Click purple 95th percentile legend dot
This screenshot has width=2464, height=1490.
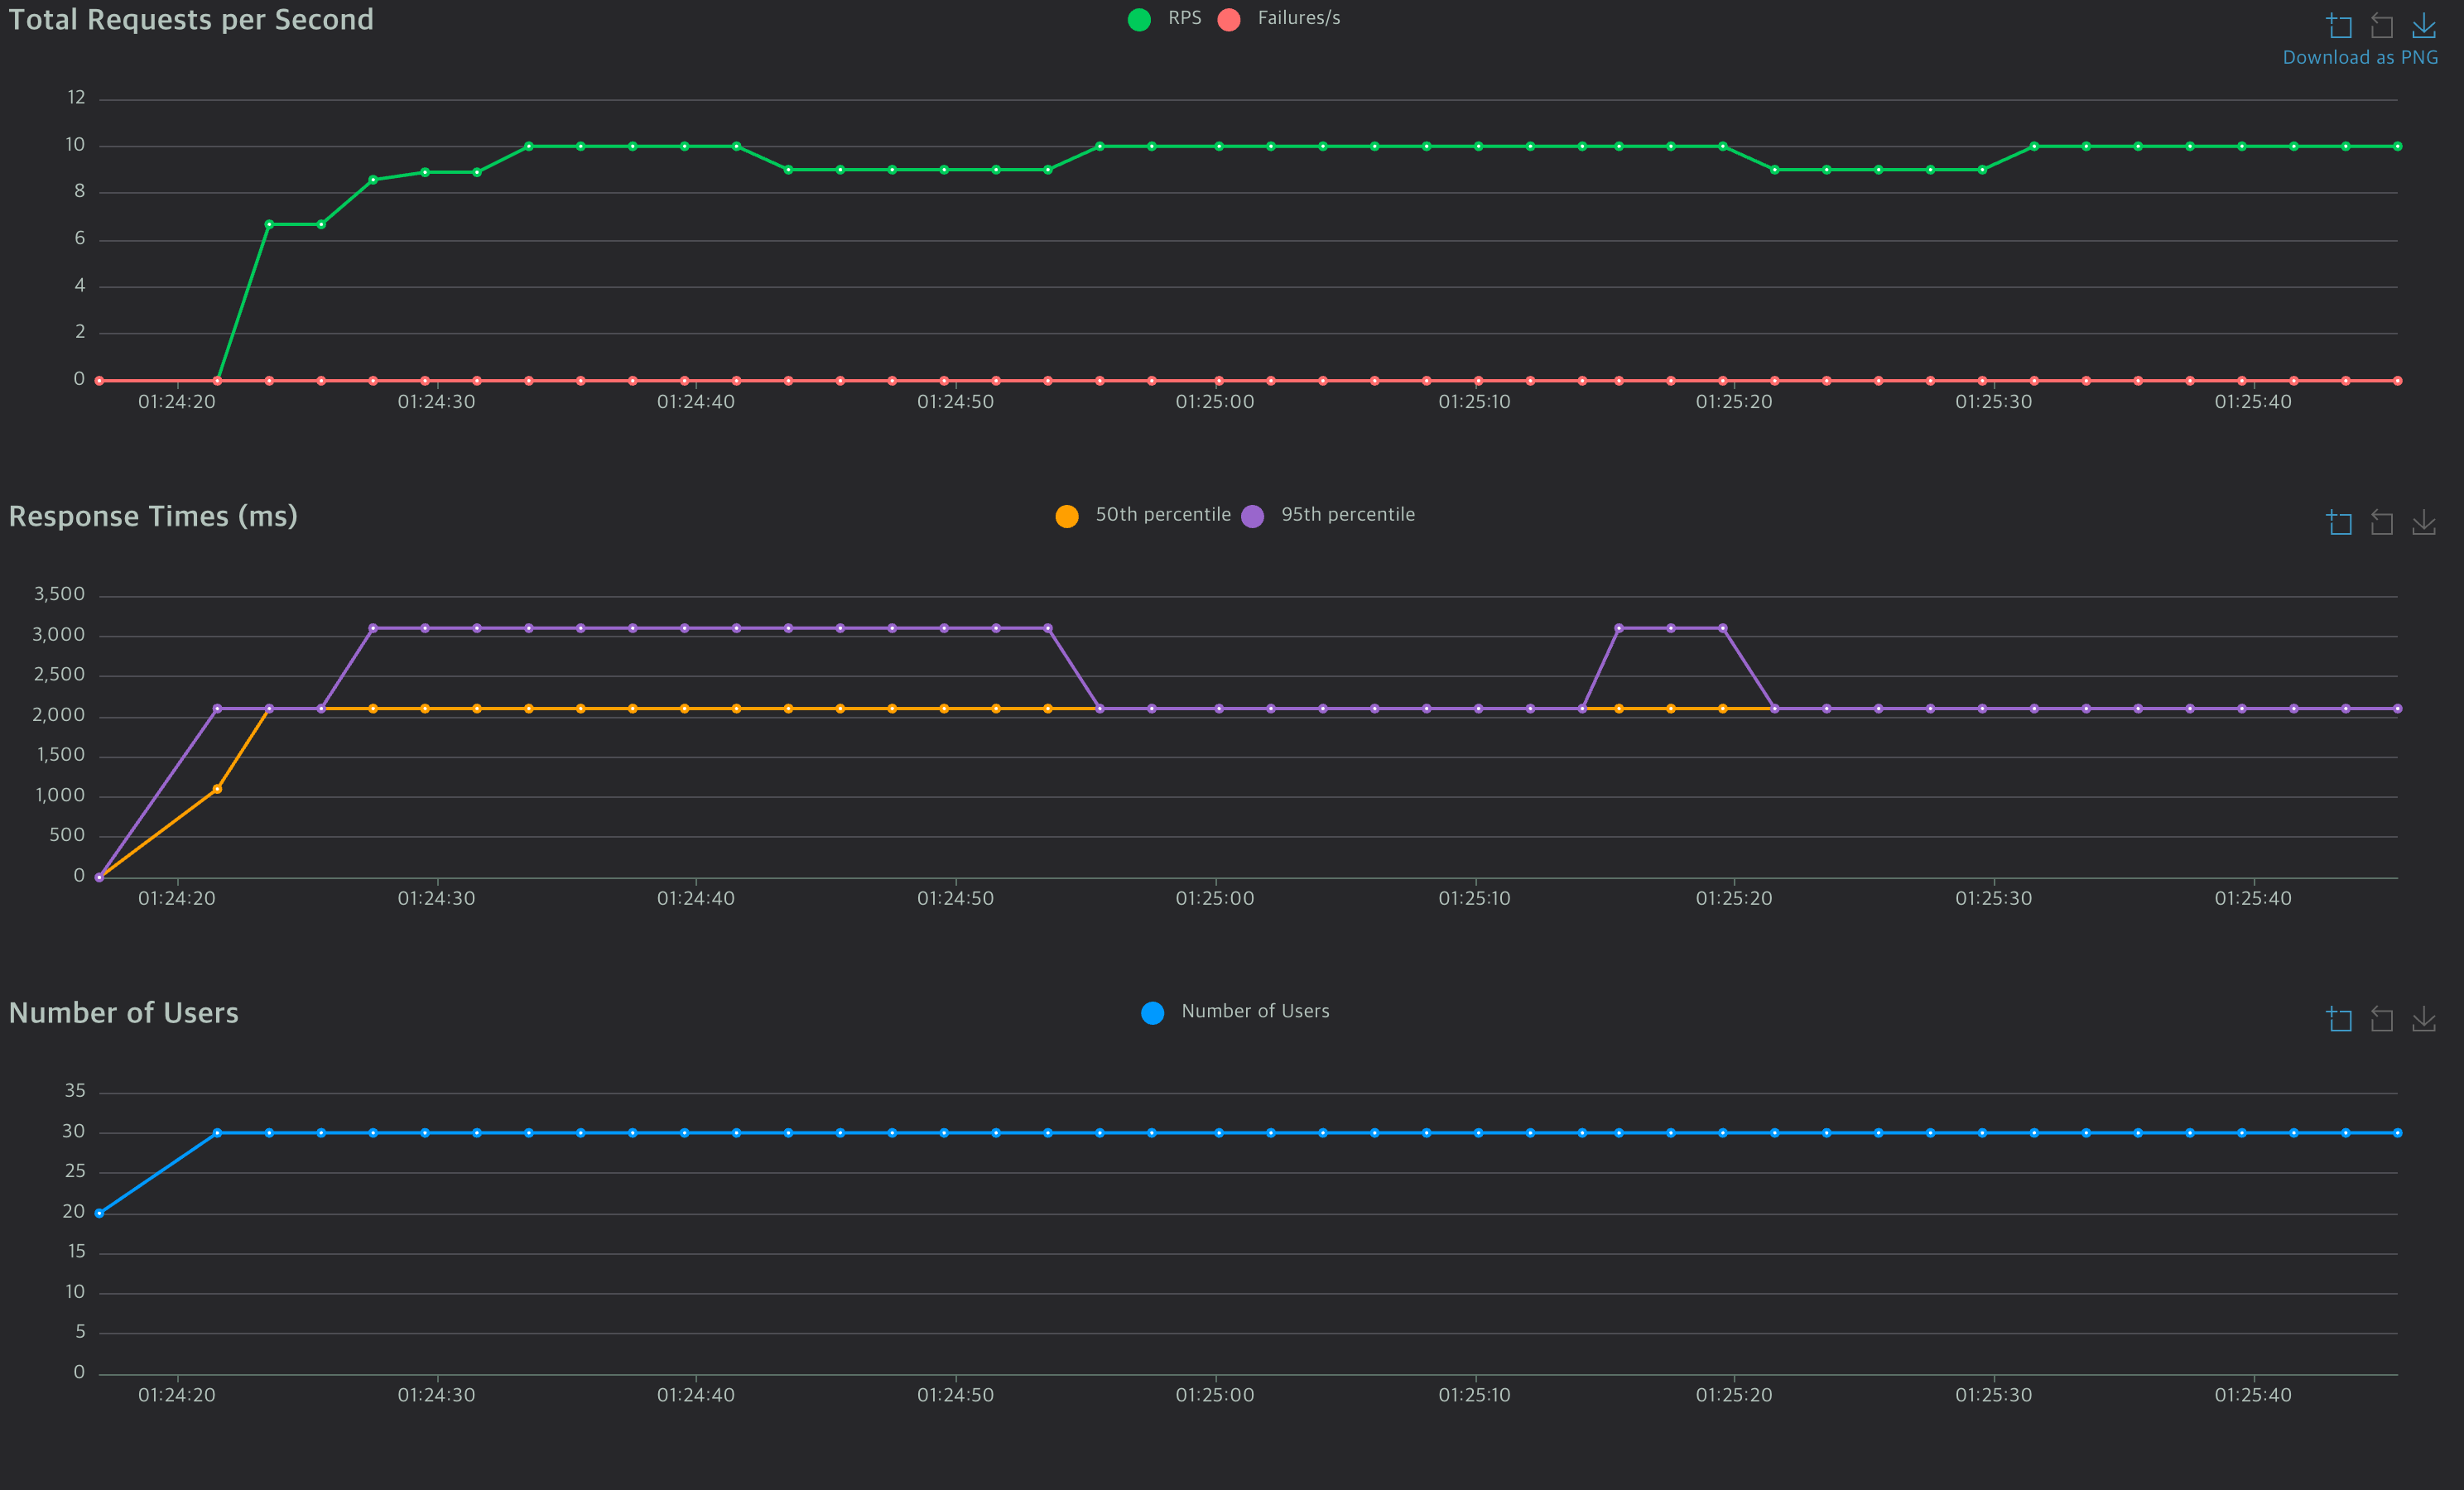pyautogui.click(x=1253, y=516)
